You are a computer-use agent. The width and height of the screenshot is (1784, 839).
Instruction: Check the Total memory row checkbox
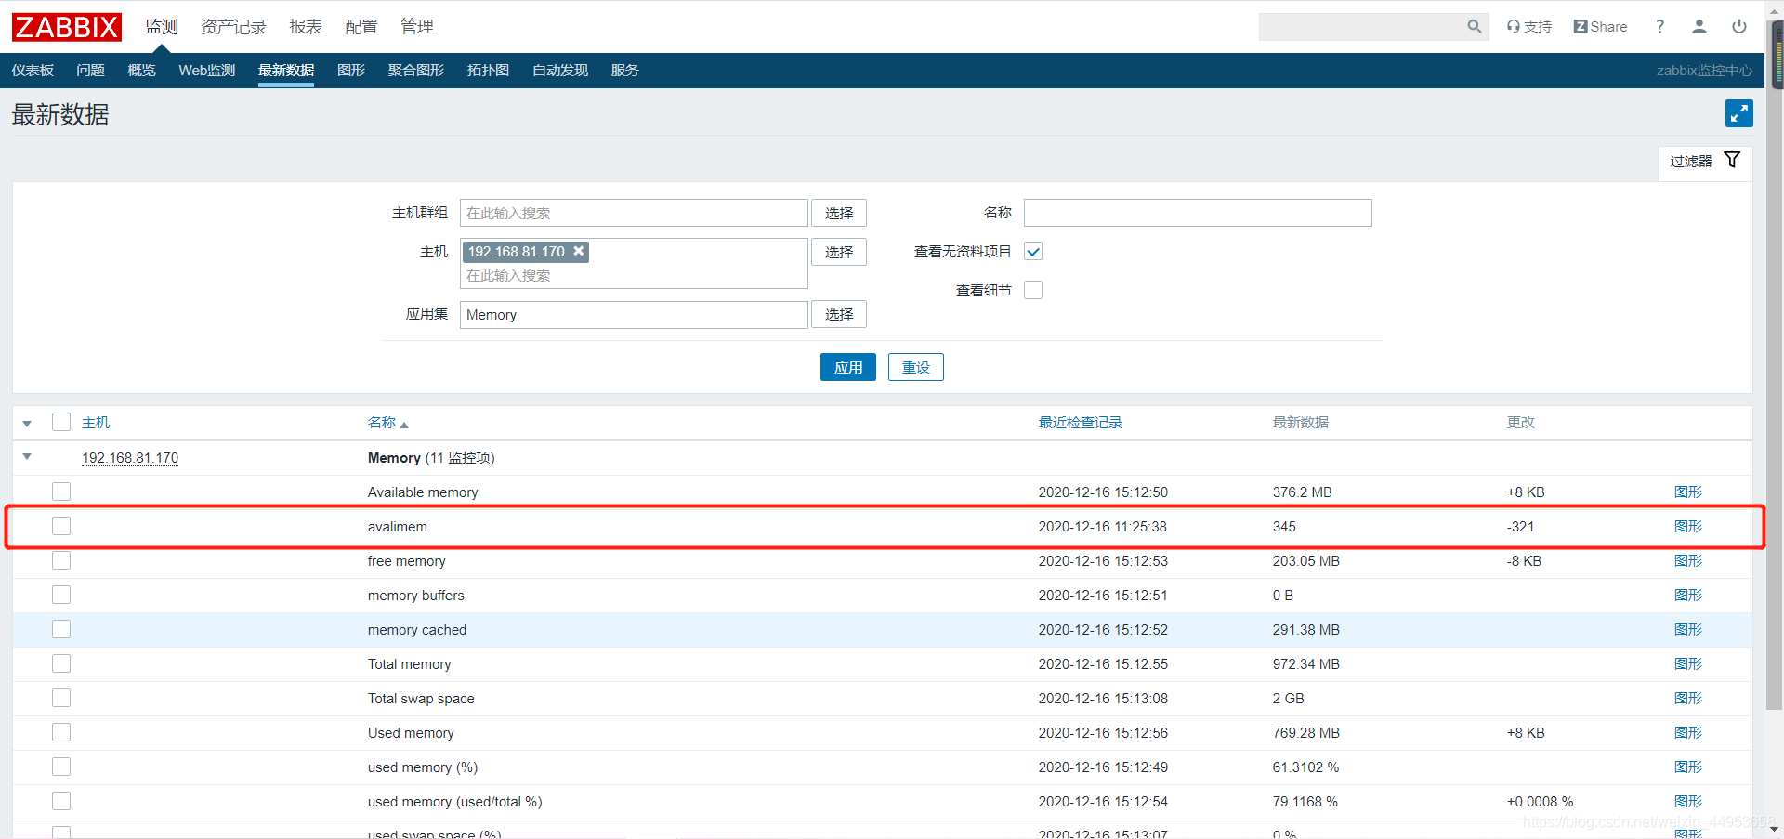pos(61,663)
